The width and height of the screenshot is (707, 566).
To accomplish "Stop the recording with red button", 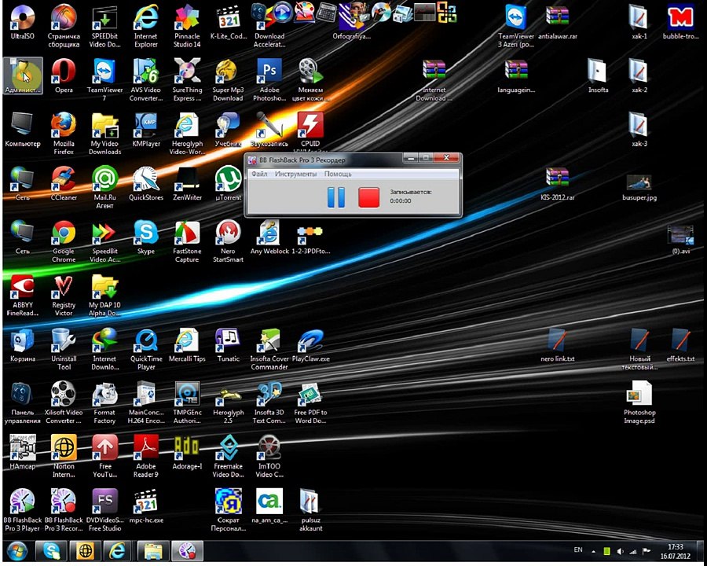I will [x=368, y=197].
